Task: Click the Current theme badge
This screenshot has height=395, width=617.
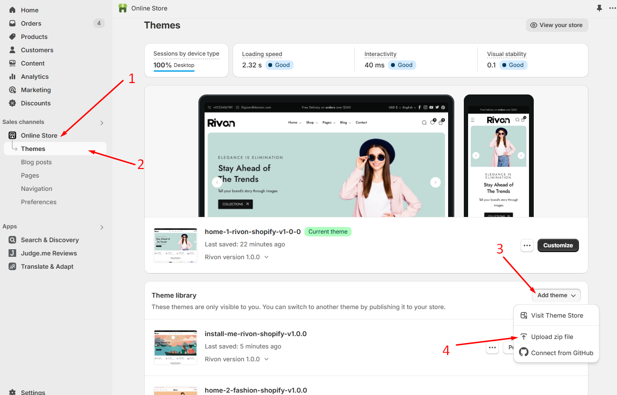Action: (x=328, y=232)
